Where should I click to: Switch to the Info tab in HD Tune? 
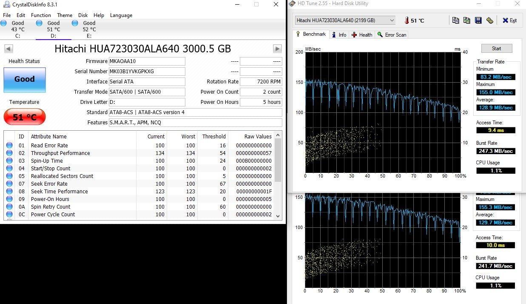click(339, 35)
